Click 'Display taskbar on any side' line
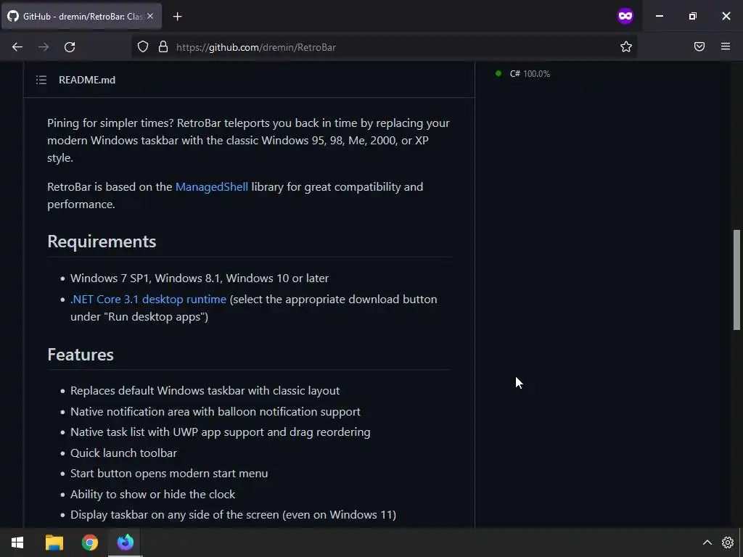This screenshot has width=743, height=557. point(233,514)
